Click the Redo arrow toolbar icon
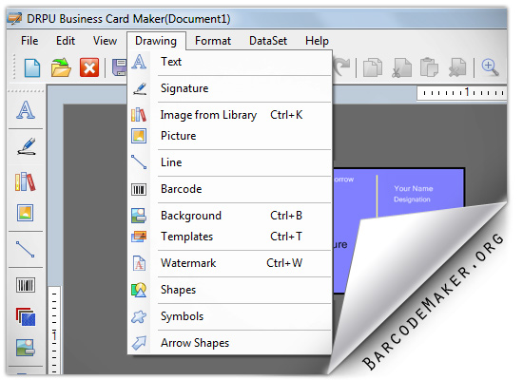Viewport: 523px width, 380px height. 341,67
